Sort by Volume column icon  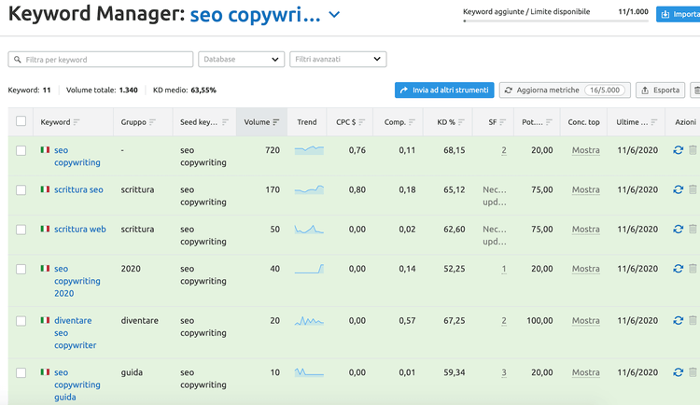(276, 122)
